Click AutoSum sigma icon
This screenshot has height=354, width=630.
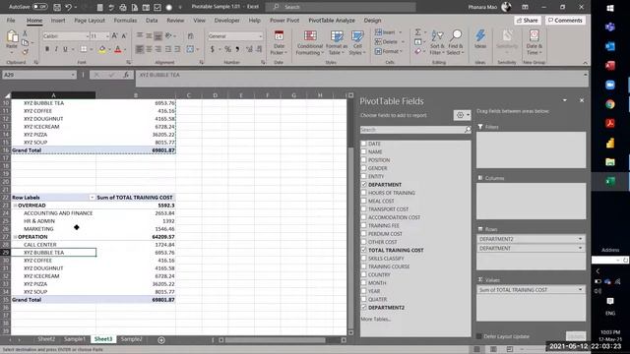tap(417, 32)
